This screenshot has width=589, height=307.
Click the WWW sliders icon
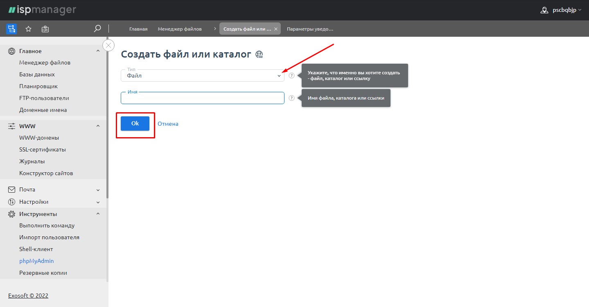click(x=12, y=126)
